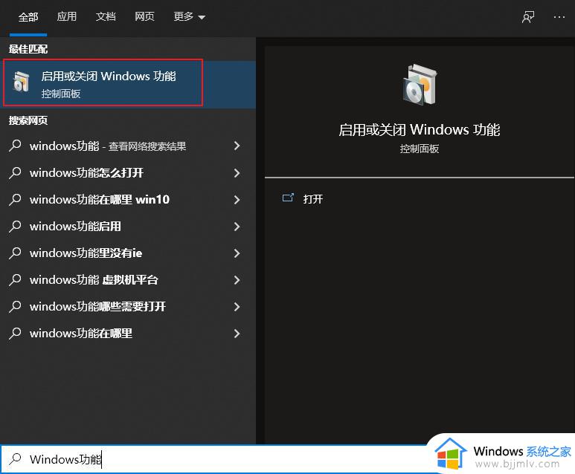Switch to the 全部 tab

point(28,17)
